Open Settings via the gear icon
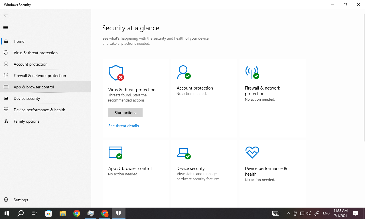Viewport: 365px width, 219px height. [6, 200]
